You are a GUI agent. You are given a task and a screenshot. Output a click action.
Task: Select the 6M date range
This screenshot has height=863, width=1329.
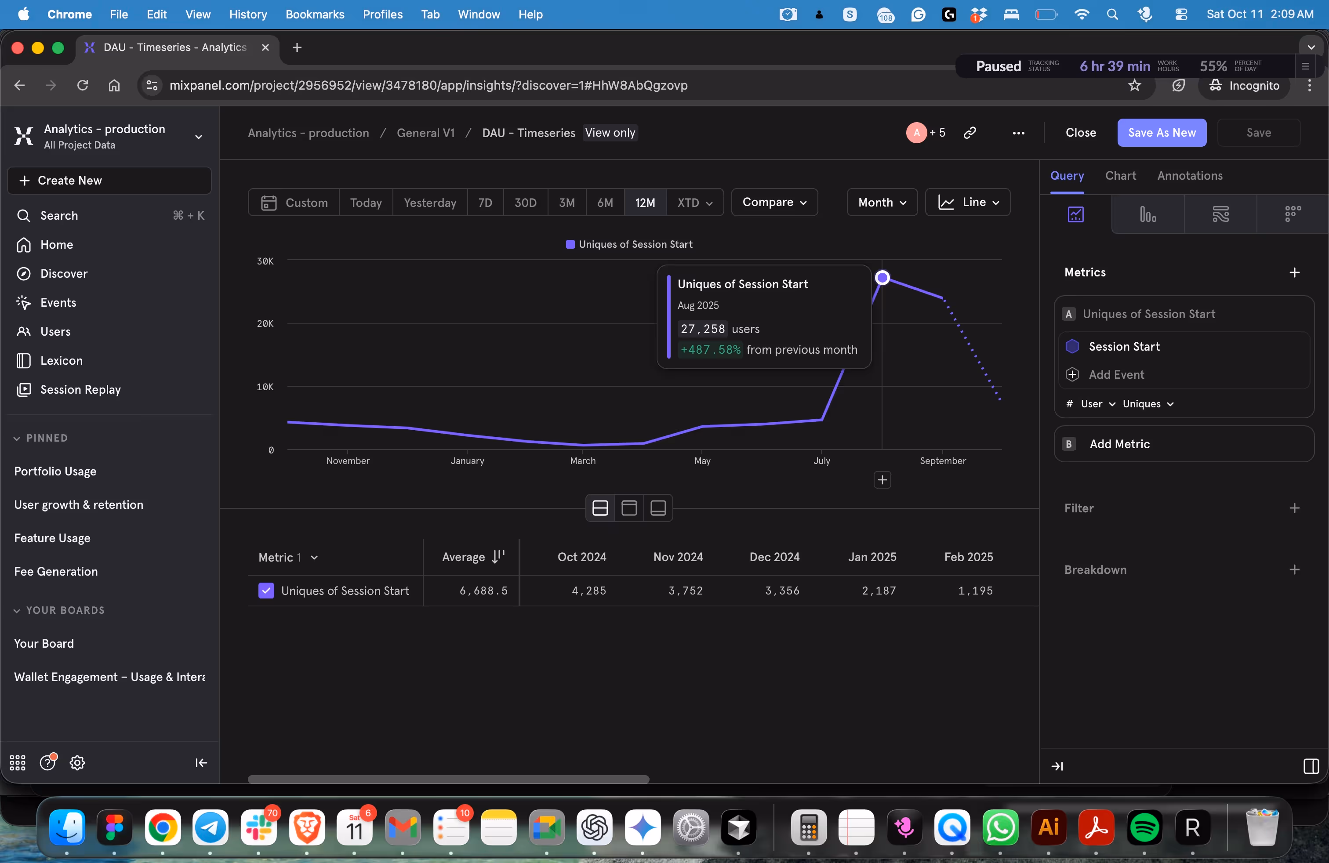click(605, 203)
